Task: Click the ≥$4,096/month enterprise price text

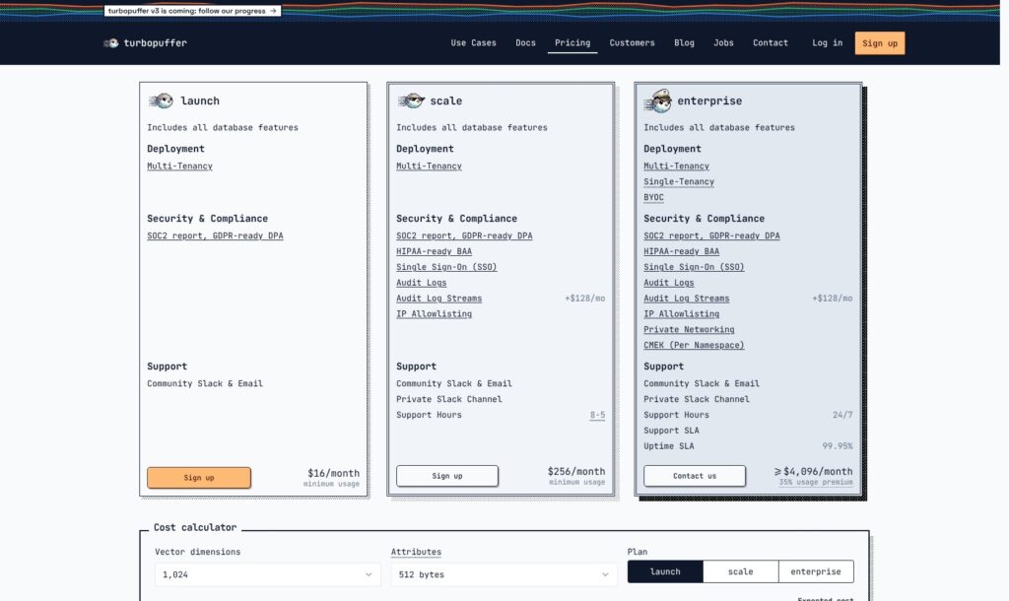Action: pos(813,471)
